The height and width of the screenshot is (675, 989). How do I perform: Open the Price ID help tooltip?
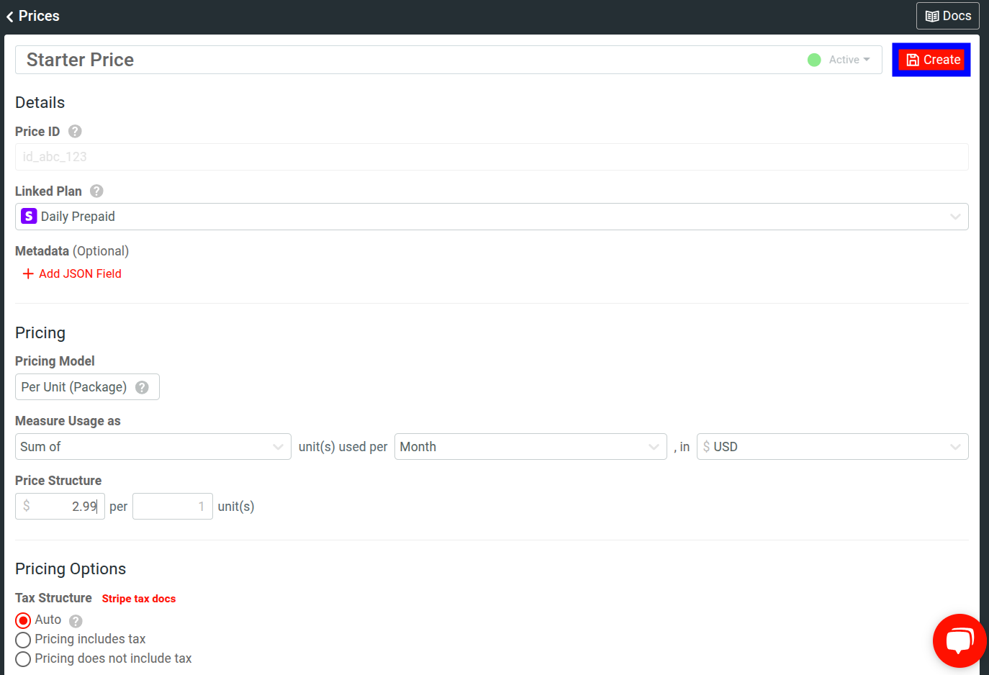74,131
